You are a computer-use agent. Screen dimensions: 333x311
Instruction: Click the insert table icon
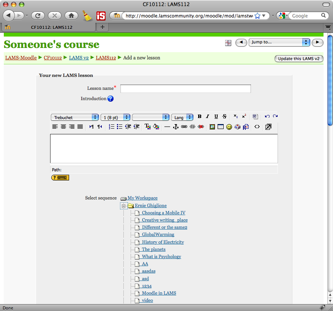click(x=221, y=127)
